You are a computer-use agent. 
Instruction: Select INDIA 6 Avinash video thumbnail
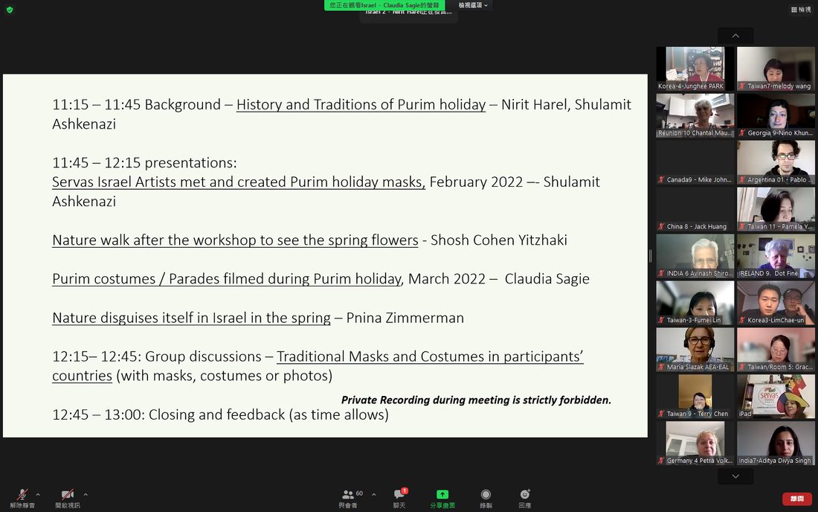695,256
